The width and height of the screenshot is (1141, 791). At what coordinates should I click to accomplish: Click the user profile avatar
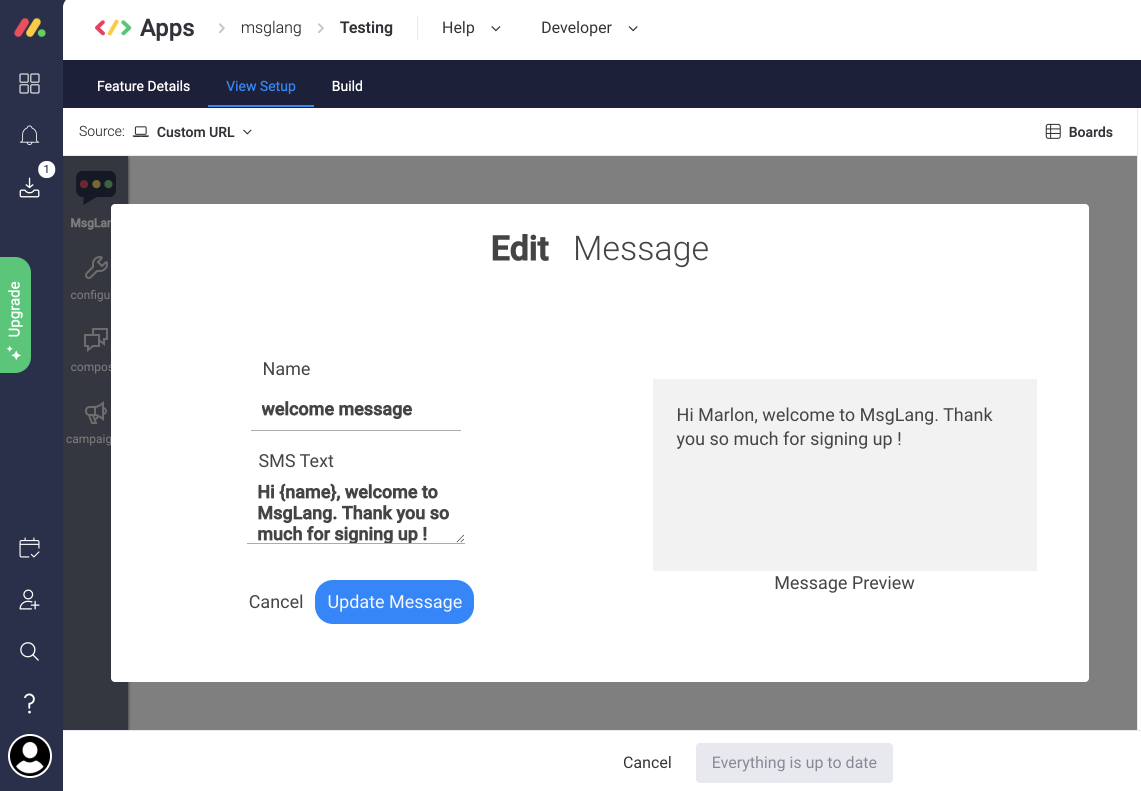[30, 756]
